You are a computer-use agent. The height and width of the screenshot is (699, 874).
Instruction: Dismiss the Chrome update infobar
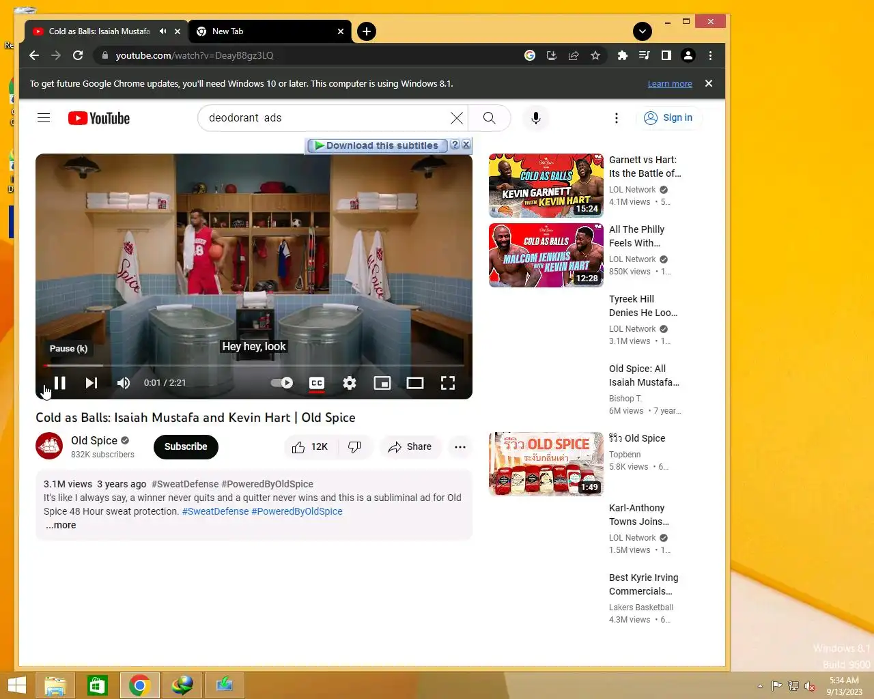709,83
